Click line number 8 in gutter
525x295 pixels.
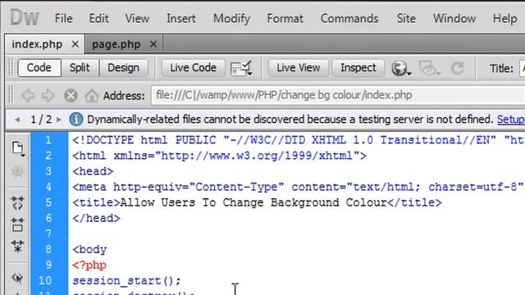(x=48, y=249)
